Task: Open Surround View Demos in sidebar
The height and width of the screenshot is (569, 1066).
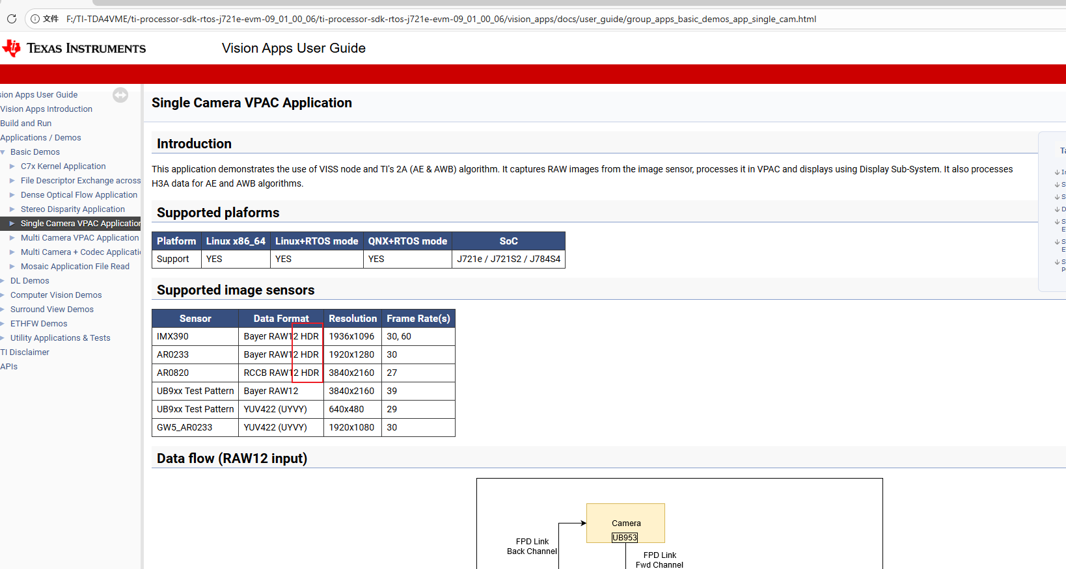Action: (x=52, y=310)
